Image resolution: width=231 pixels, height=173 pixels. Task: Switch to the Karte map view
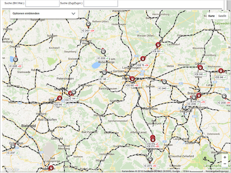pyautogui.click(x=211, y=16)
